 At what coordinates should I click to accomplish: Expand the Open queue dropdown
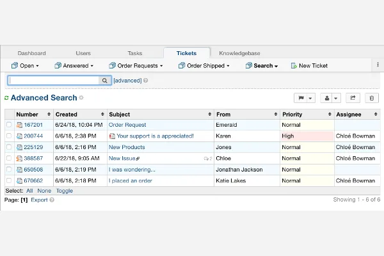[37, 66]
